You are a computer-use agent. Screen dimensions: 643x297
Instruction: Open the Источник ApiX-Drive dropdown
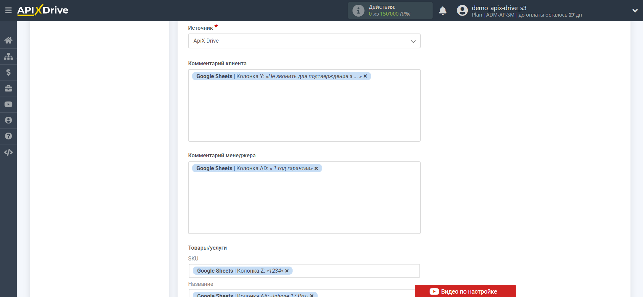(x=304, y=41)
